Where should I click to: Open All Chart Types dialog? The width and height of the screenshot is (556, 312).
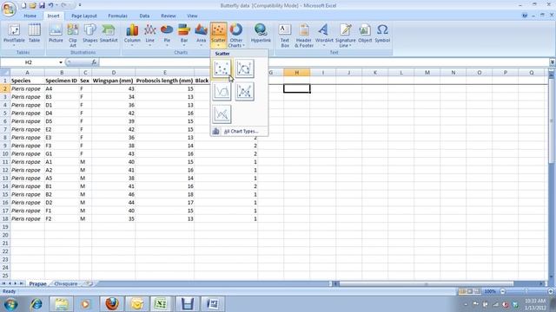tap(240, 131)
